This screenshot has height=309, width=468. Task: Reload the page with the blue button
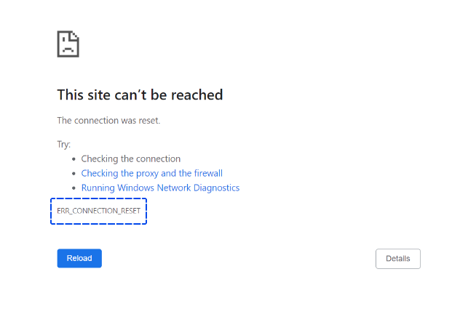[x=79, y=258]
